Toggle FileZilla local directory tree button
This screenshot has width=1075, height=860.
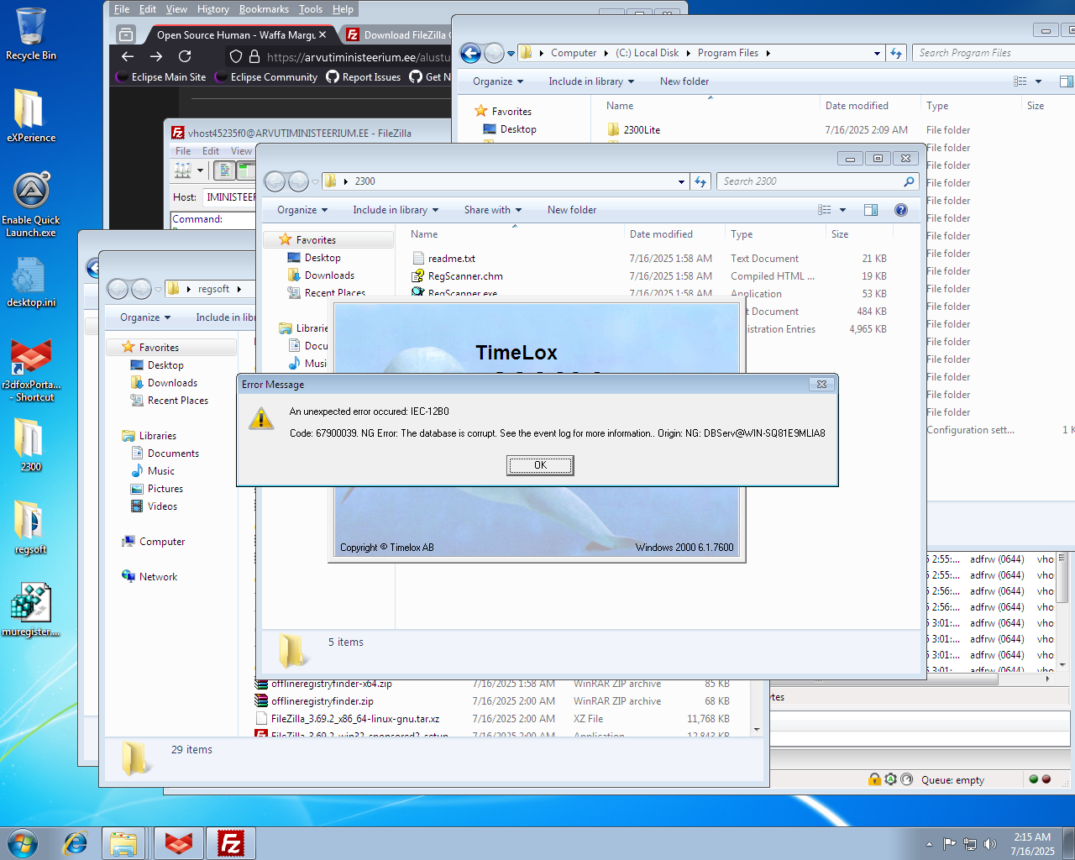244,170
